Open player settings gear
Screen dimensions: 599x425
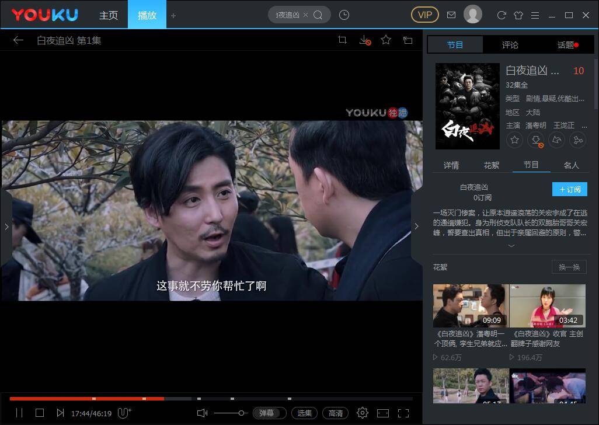[x=362, y=413]
